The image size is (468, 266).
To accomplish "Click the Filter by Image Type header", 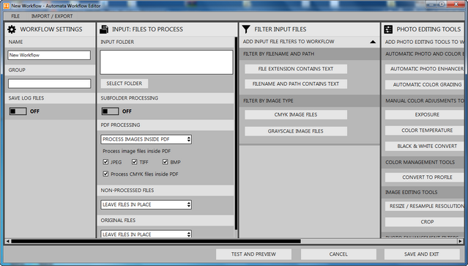I will (310, 101).
